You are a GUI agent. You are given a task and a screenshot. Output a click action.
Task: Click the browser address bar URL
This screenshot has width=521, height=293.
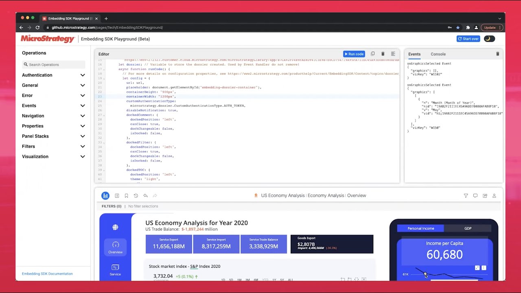[x=107, y=28]
